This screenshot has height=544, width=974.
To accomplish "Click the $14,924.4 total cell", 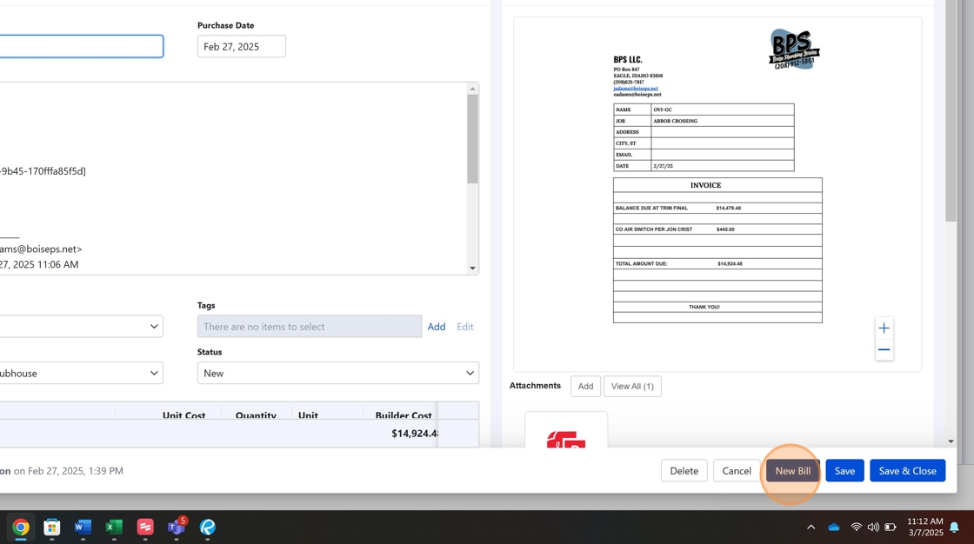I will (414, 434).
